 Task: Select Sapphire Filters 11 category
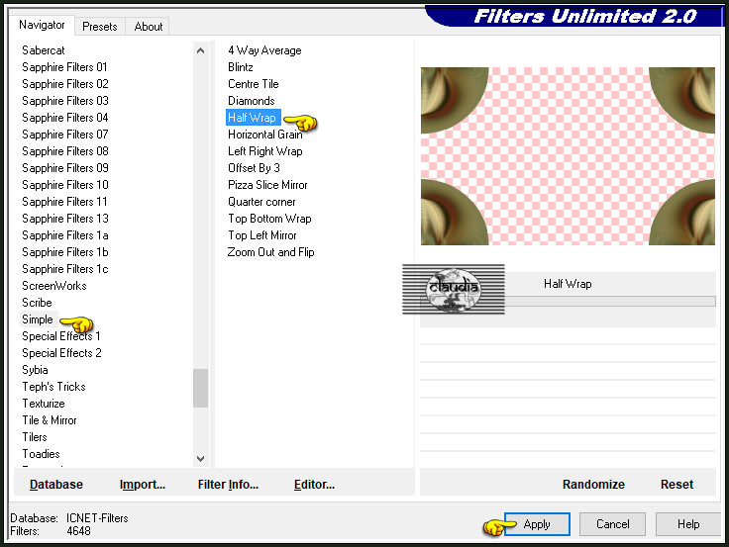coord(64,202)
